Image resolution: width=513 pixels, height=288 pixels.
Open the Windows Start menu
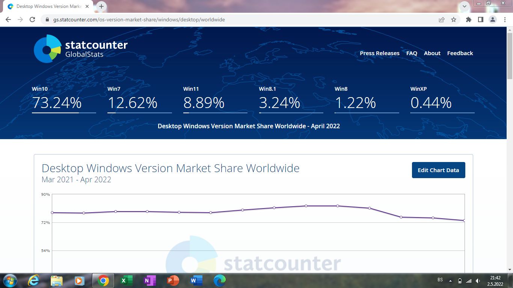[x=9, y=280]
